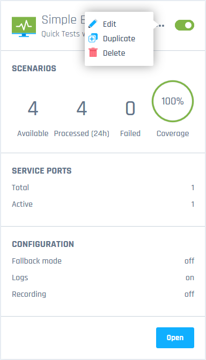The image size is (206, 360).
Task: Choose Duplicate in the context menu
Action: click(119, 39)
